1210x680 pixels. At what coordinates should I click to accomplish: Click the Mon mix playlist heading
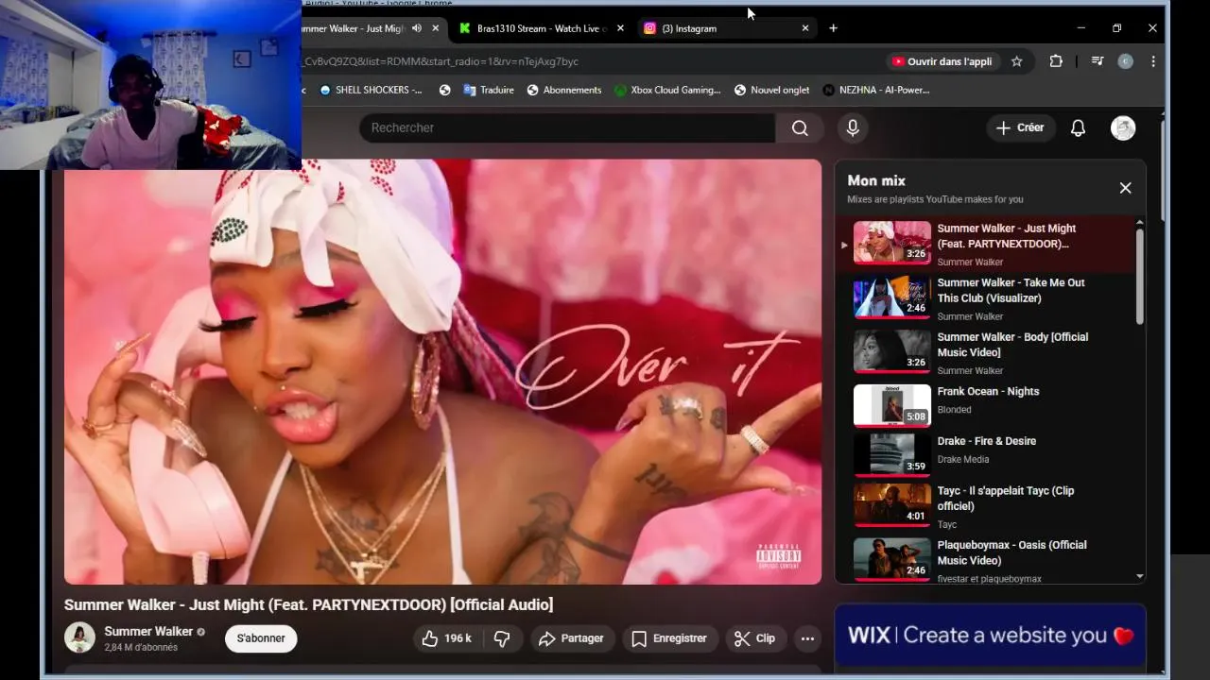876,180
